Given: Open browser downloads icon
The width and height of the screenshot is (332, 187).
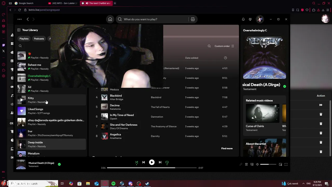Looking at the screenshot, I should point(323,10).
